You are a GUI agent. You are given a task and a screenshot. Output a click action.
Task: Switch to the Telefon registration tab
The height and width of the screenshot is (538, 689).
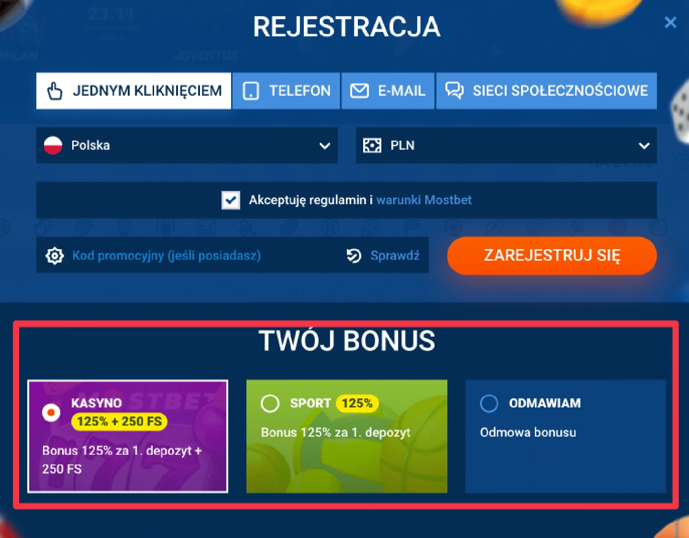286,91
